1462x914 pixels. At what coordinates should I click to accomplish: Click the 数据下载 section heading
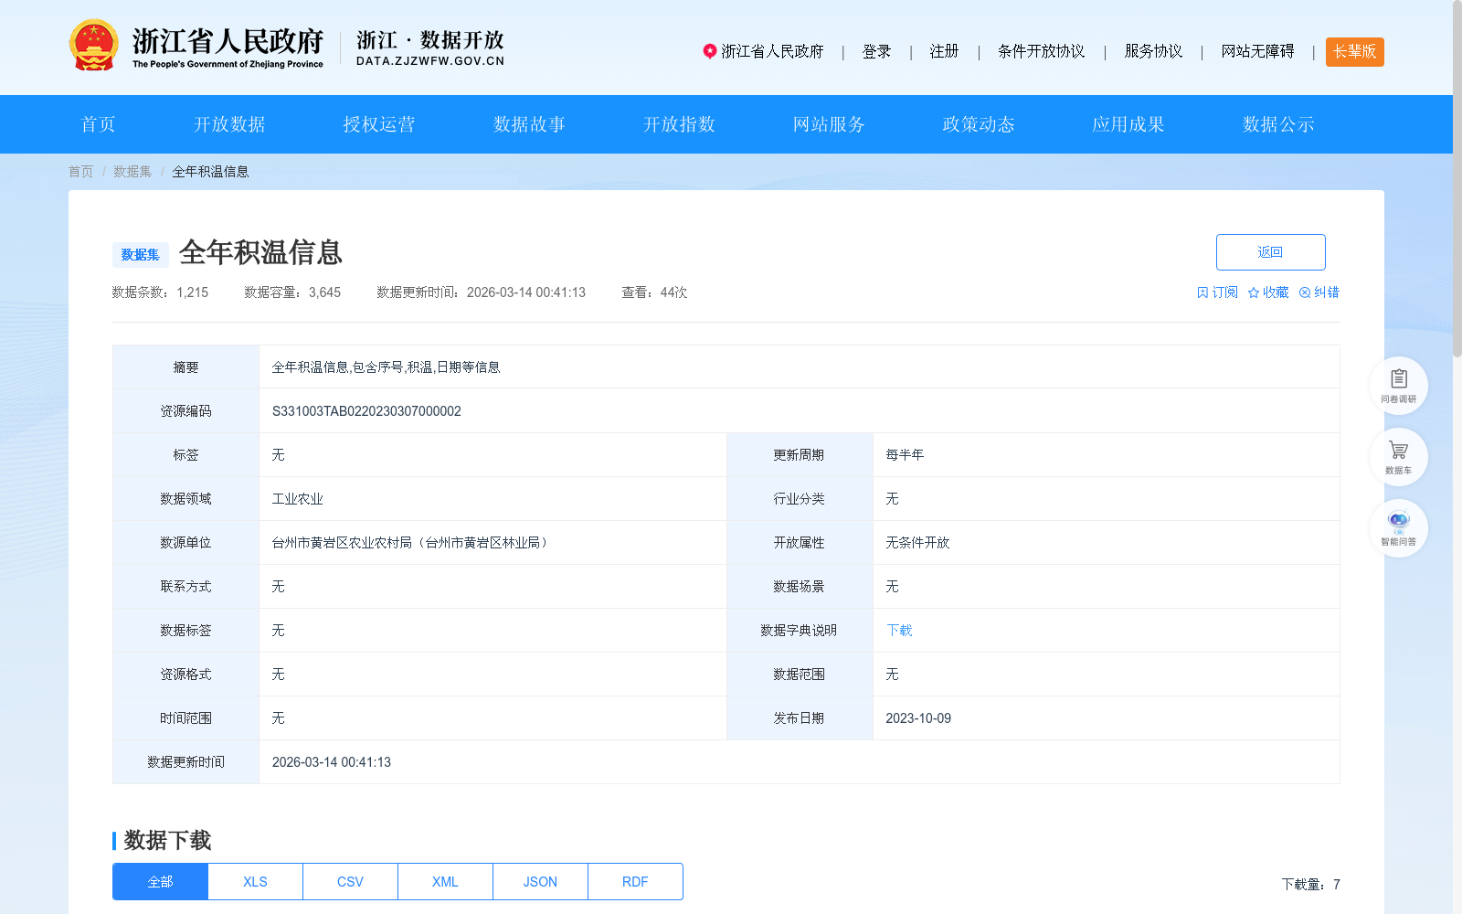click(x=168, y=841)
